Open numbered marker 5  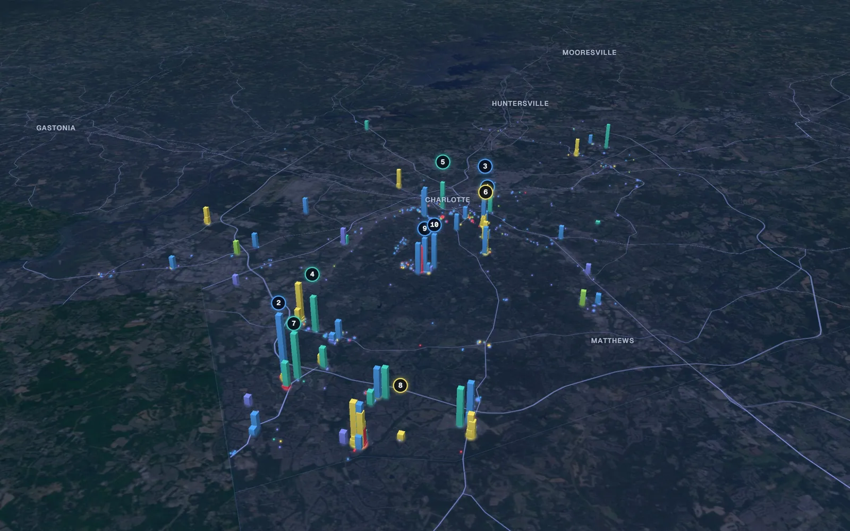click(x=443, y=162)
